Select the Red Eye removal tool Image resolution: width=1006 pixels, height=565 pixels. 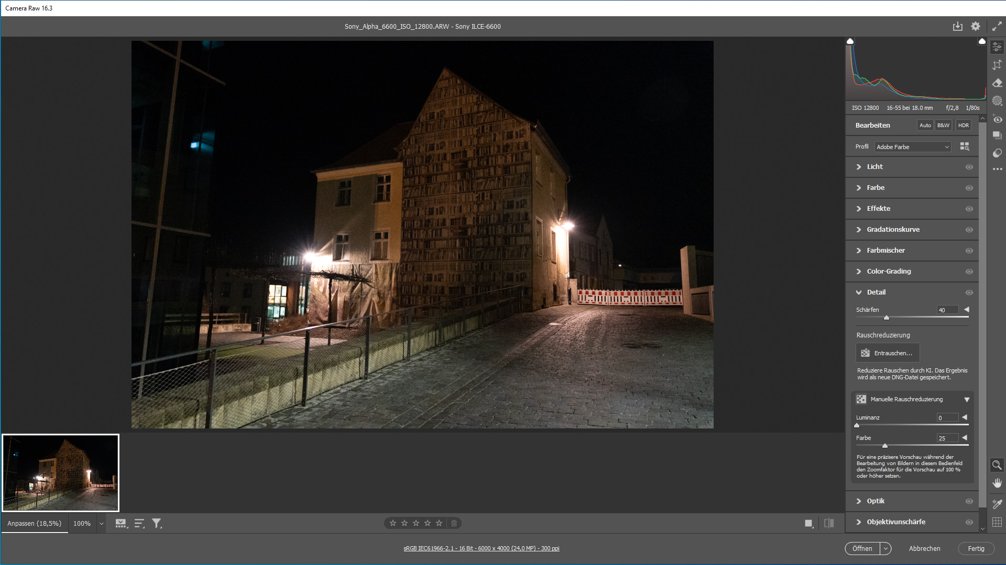997,119
